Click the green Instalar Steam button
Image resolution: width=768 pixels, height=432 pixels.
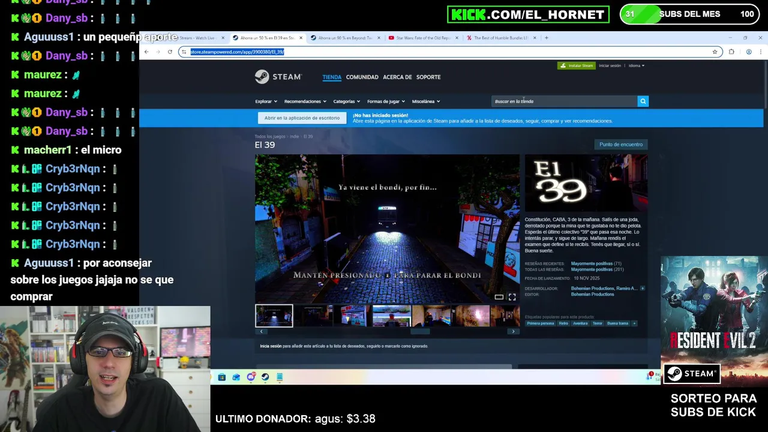(576, 65)
